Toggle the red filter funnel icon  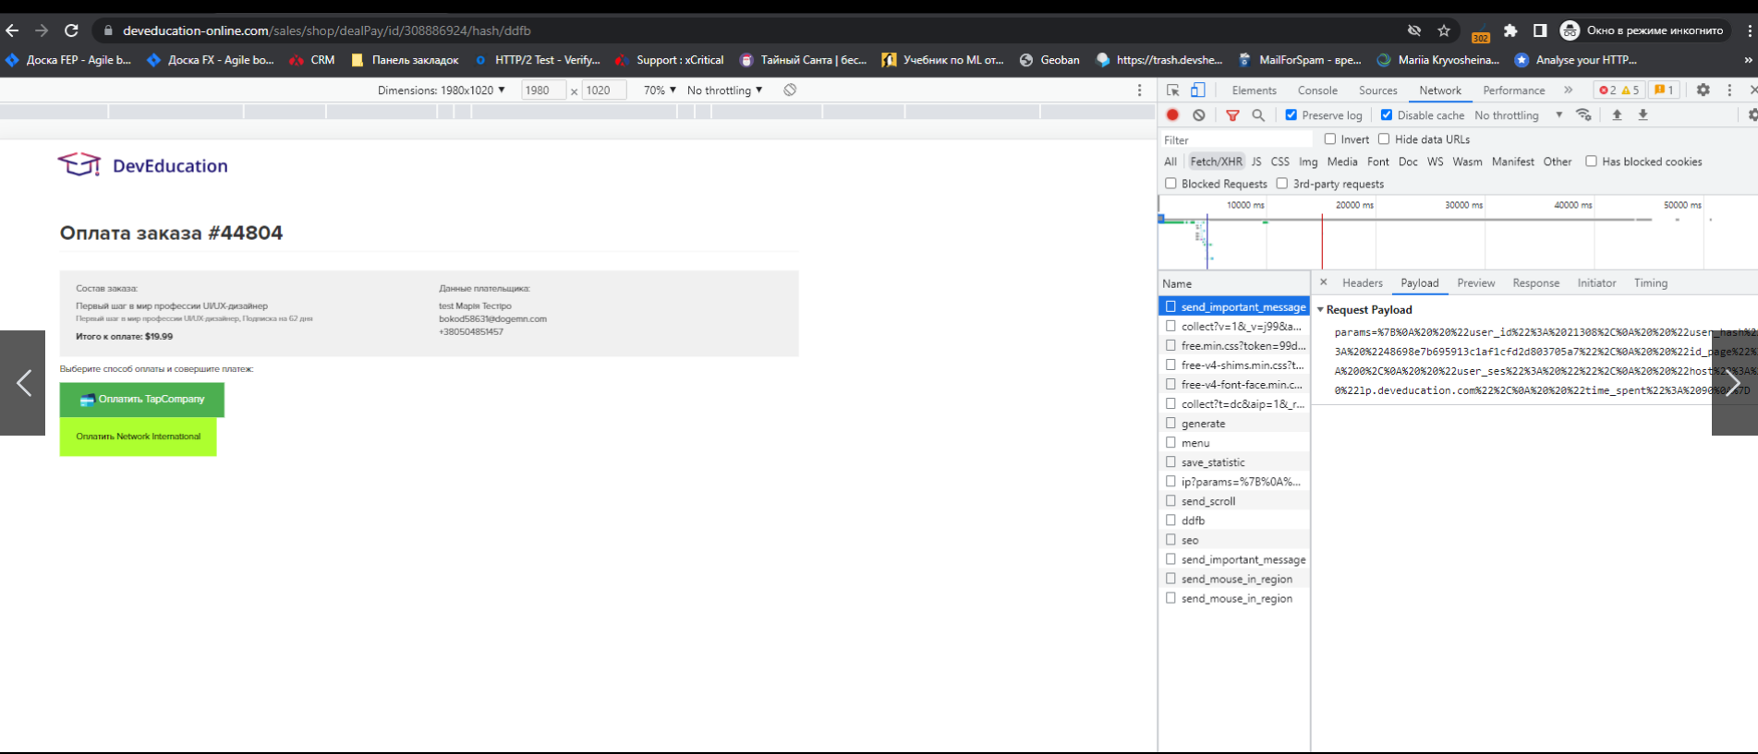point(1232,115)
